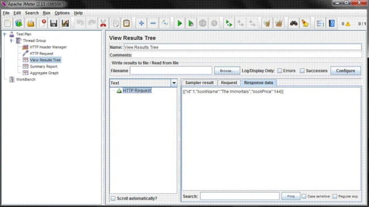Open the Run menu
The width and height of the screenshot is (369, 207).
coord(47,13)
